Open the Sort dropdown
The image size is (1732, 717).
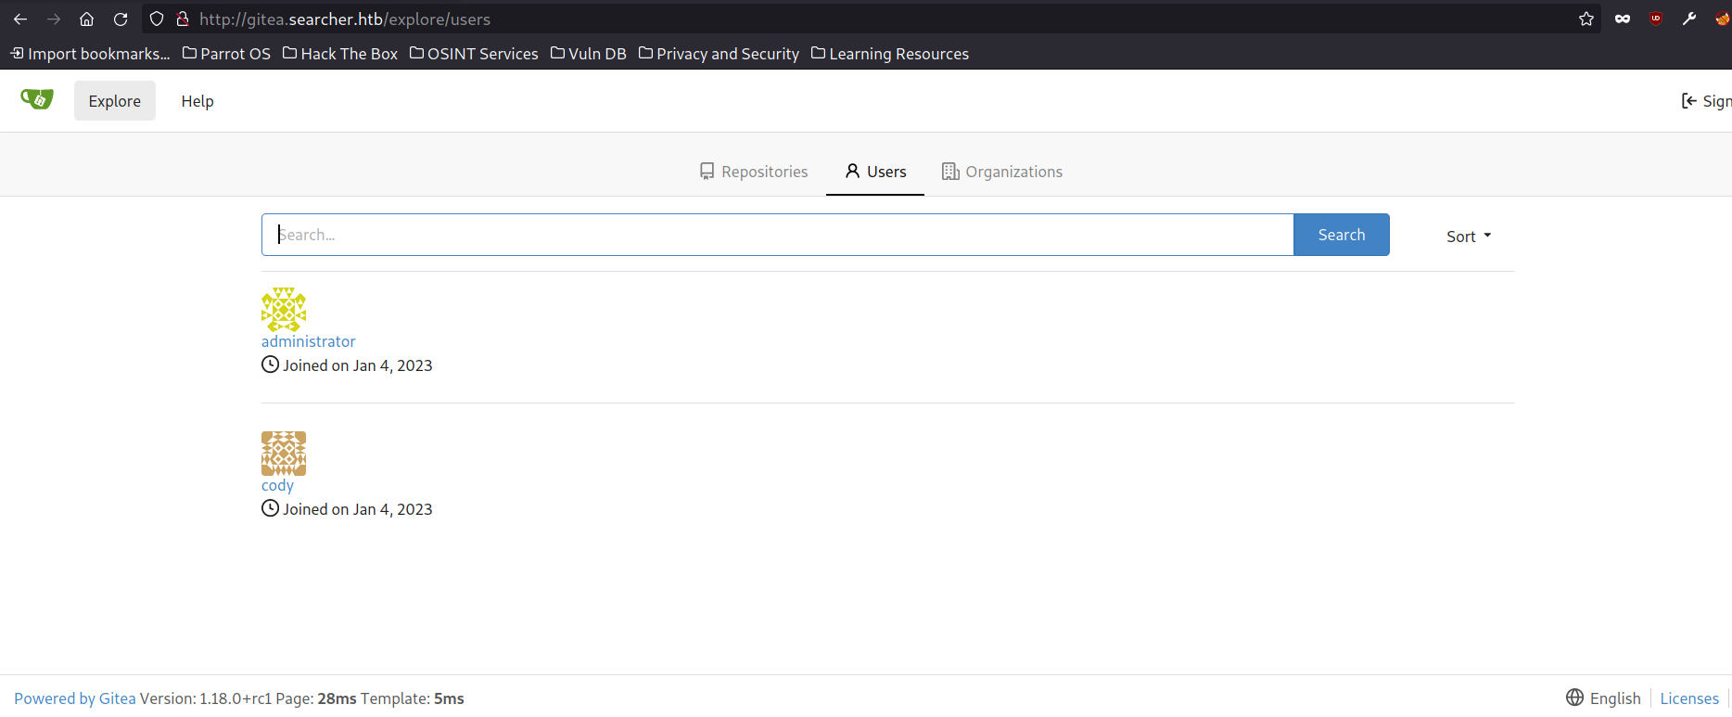[1469, 237]
